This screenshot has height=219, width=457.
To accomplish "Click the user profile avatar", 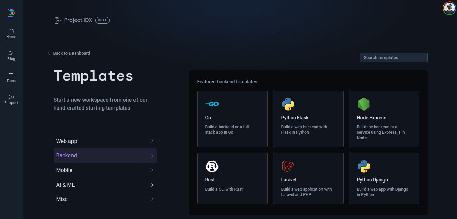I will click(x=449, y=8).
